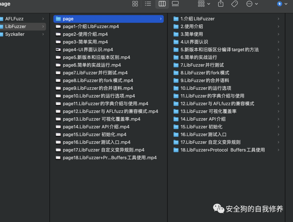Screen dimensions: 293x222
Task: Click folder icon of 17.LibFuzzer 自定义变异规则
Action: pos(176,142)
